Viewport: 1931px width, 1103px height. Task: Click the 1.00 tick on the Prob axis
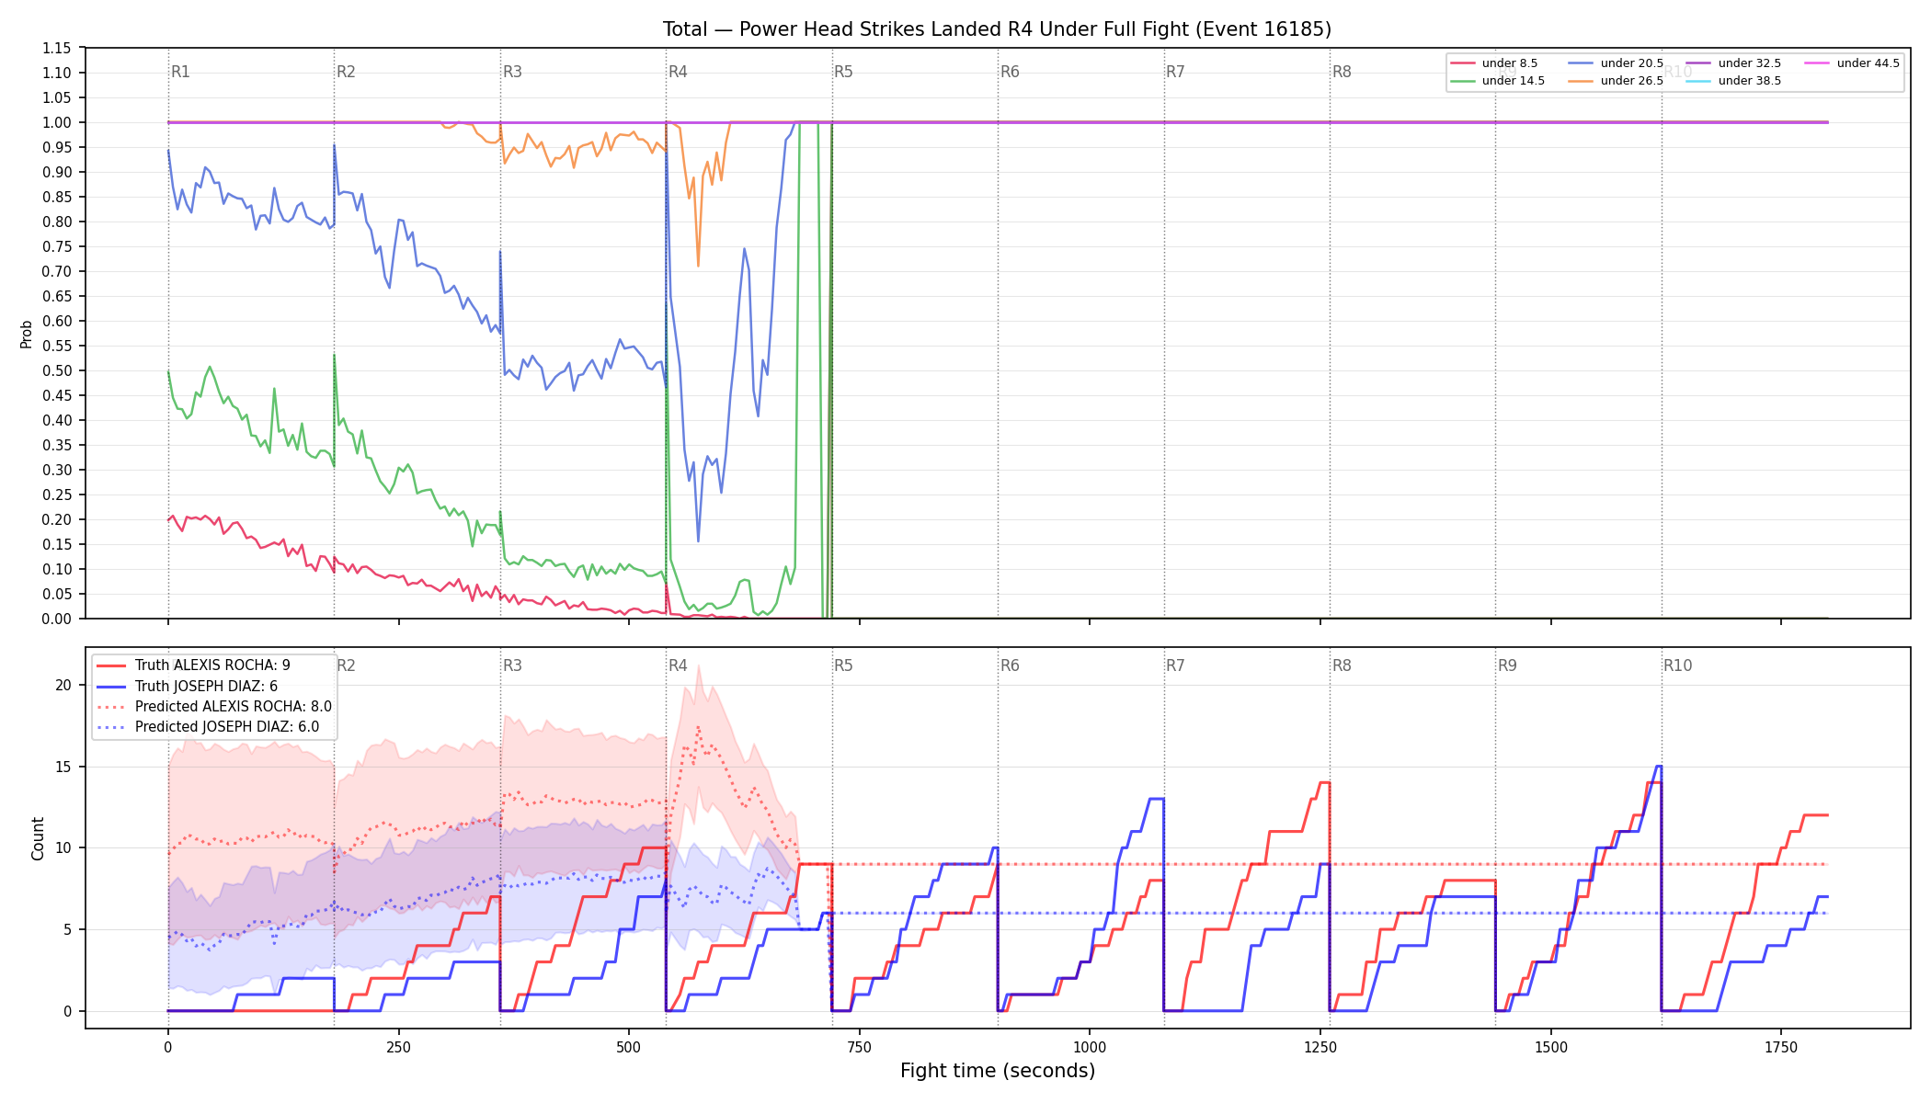click(x=56, y=122)
